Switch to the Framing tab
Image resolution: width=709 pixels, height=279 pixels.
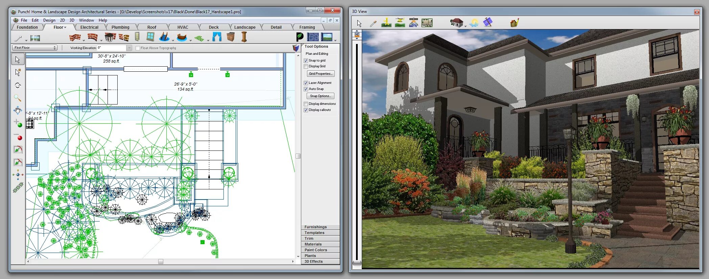(x=307, y=27)
